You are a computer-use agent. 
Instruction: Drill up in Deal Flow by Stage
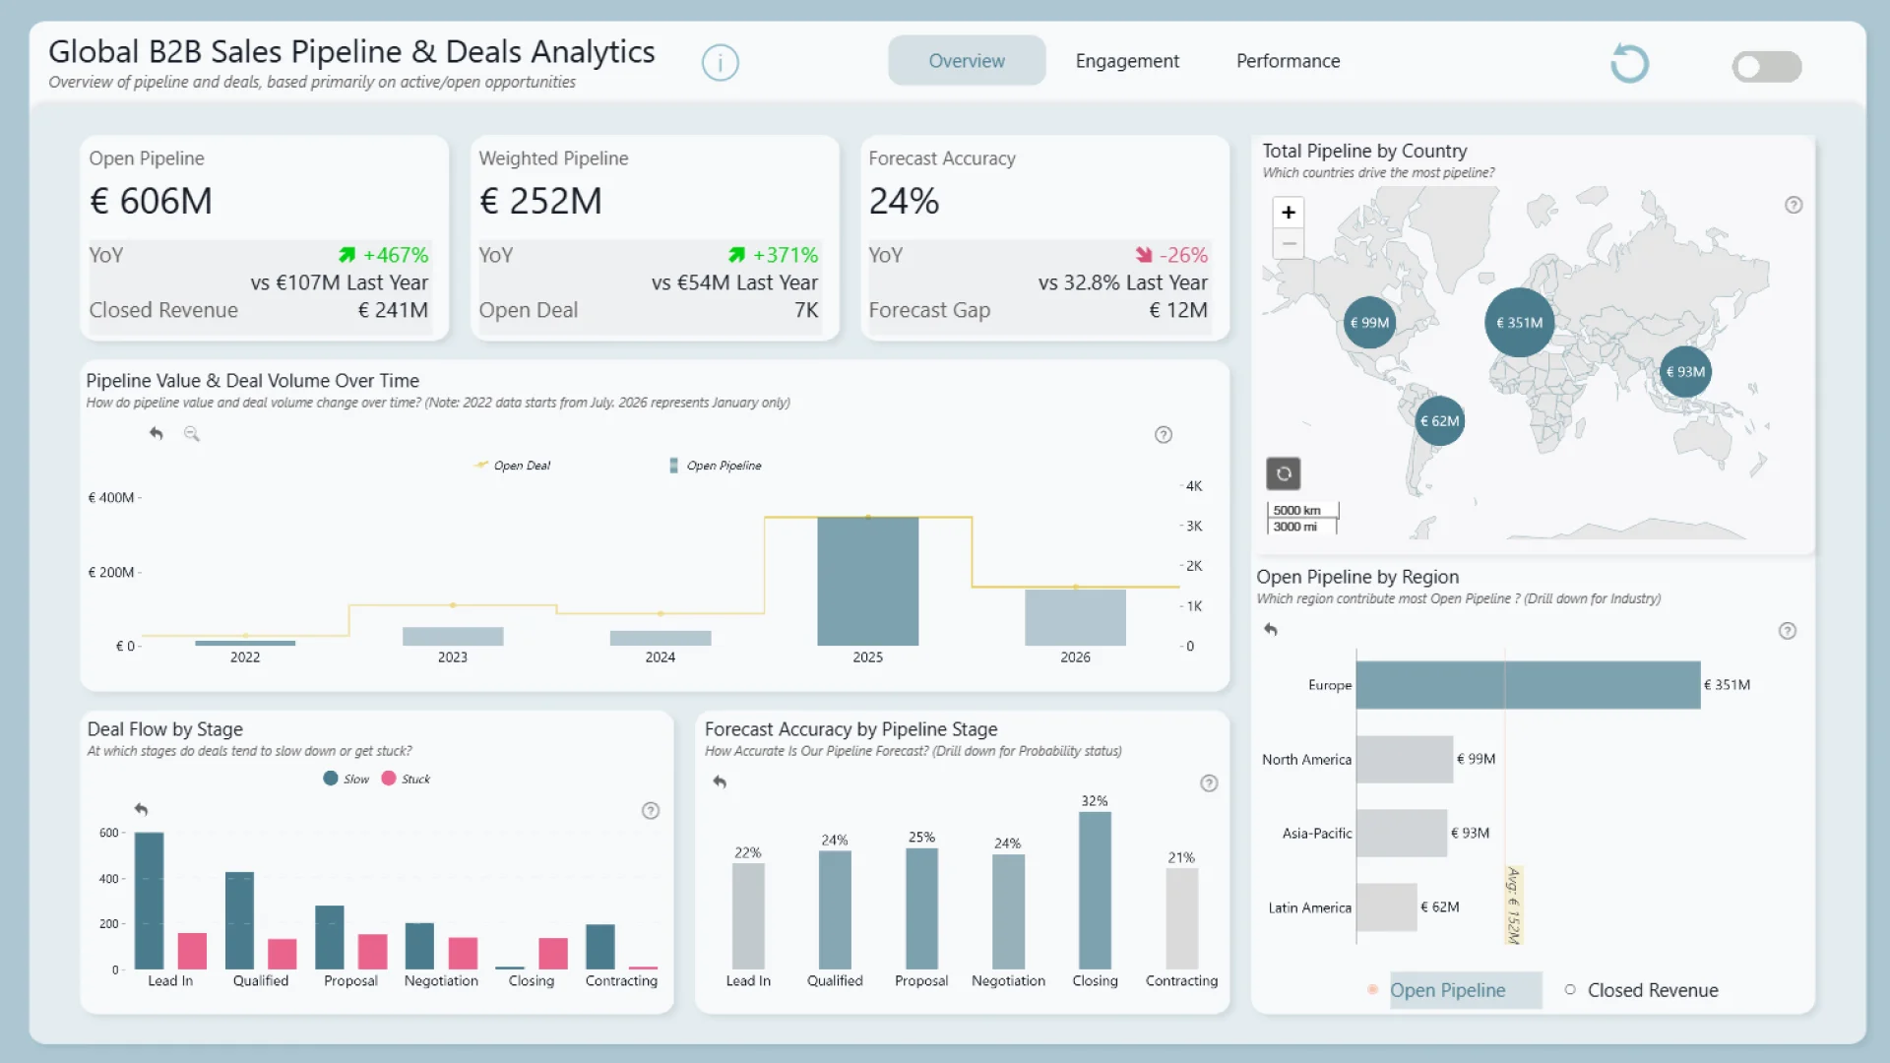pyautogui.click(x=141, y=809)
